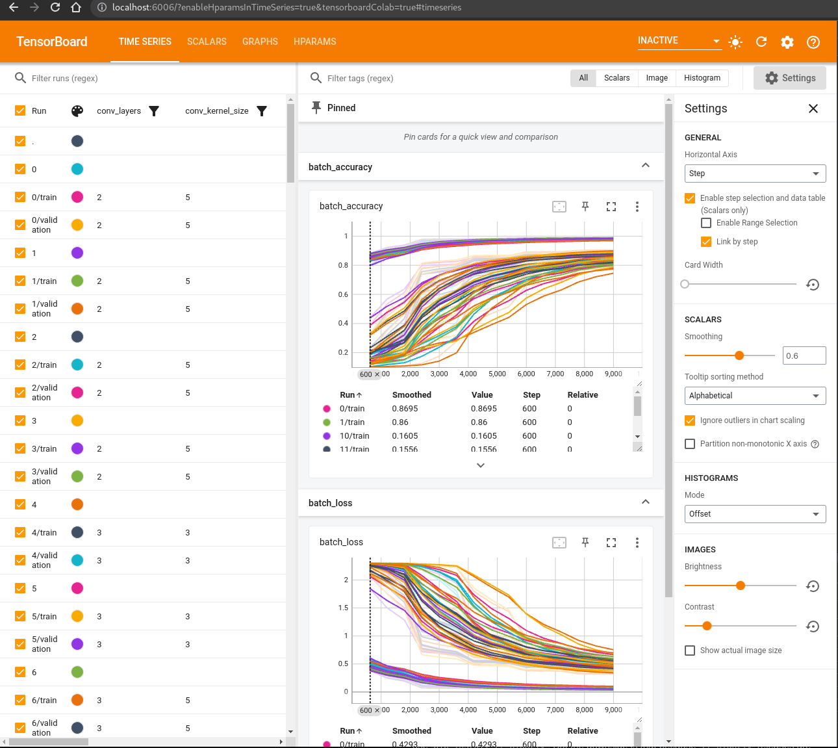Switch to the HPARAMS tab
The width and height of the screenshot is (838, 748).
click(x=315, y=42)
